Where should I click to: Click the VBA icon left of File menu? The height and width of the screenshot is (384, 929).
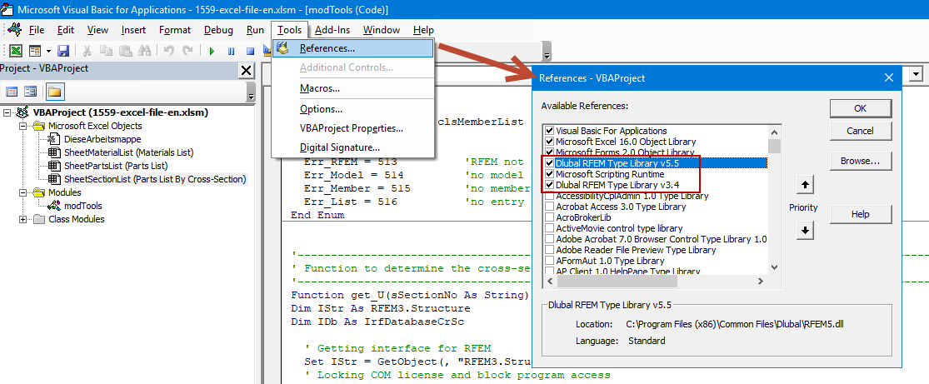(x=14, y=30)
